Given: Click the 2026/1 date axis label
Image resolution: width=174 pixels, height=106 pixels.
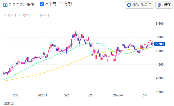Looking at the screenshot, I should coord(42,95).
